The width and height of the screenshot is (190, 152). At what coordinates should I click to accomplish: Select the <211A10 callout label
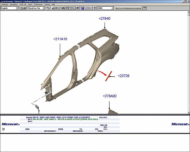tap(60, 39)
